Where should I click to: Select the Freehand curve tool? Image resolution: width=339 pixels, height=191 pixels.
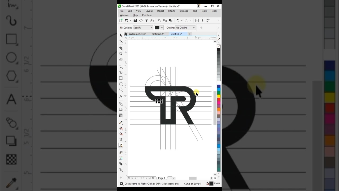[x=121, y=67]
